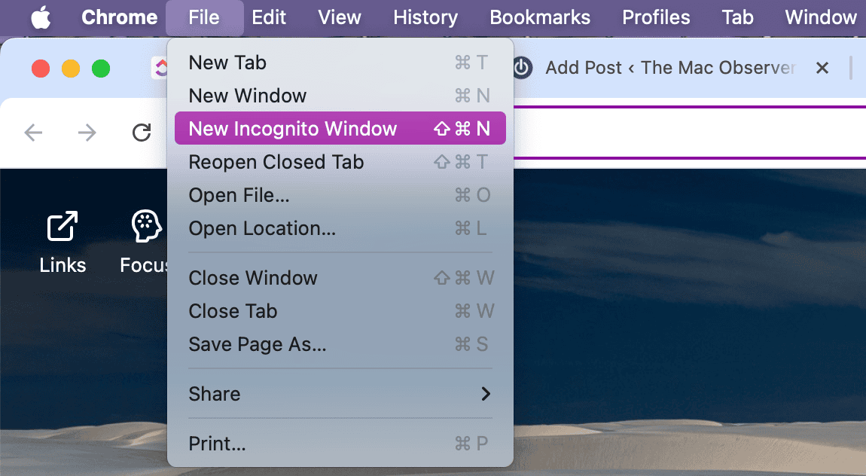
Task: Choose Open Location… menu entry
Action: [x=340, y=228]
